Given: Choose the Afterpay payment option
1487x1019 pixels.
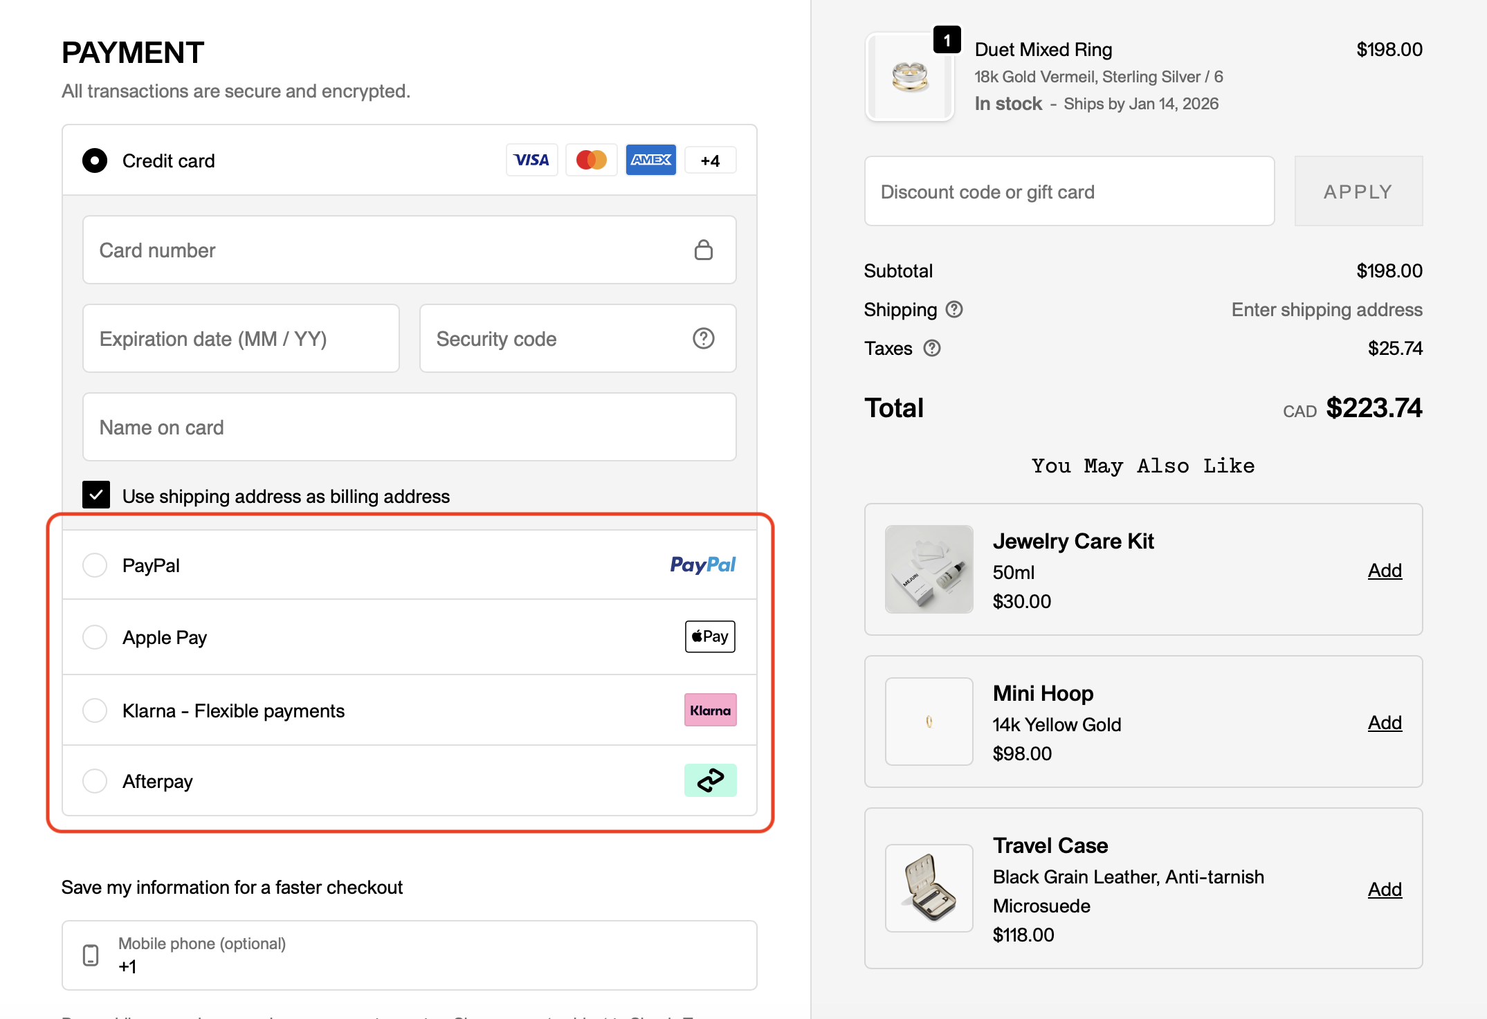Looking at the screenshot, I should [95, 780].
